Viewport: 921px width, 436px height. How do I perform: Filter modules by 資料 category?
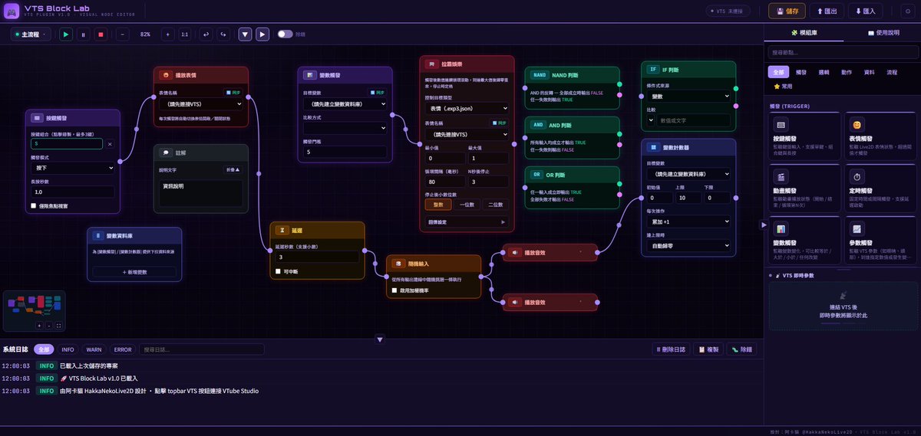pyautogui.click(x=869, y=72)
